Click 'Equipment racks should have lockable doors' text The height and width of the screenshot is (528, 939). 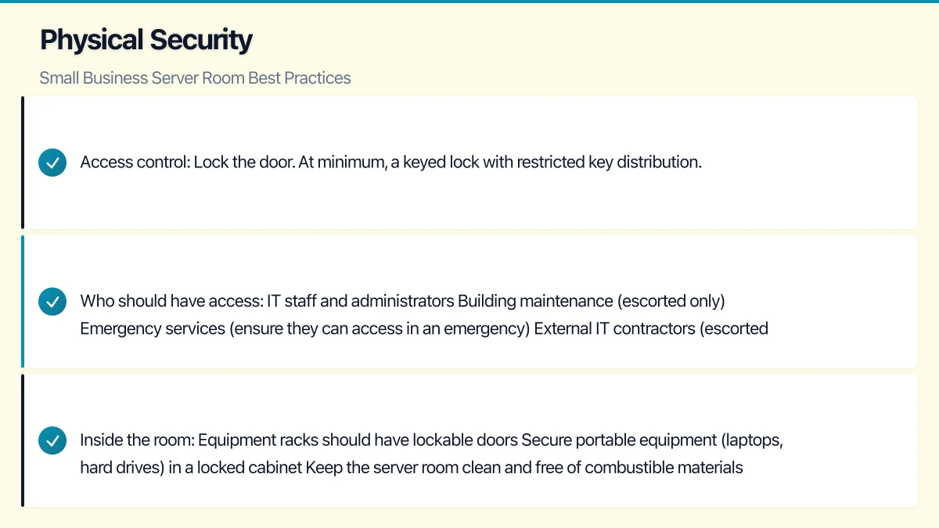(x=358, y=440)
